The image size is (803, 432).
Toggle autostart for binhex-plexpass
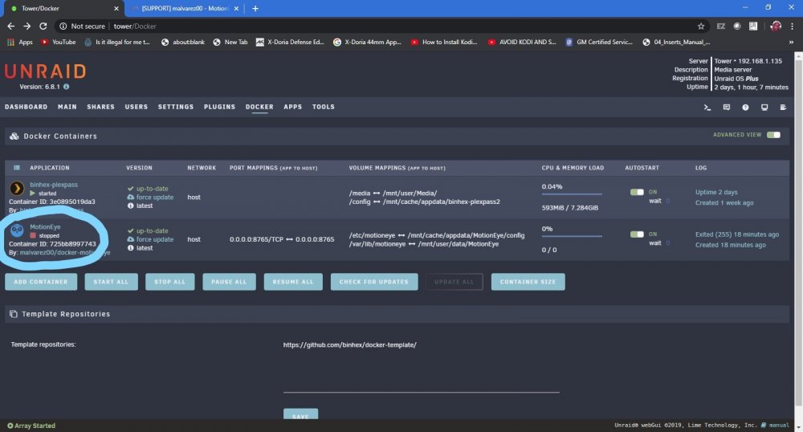(x=637, y=192)
